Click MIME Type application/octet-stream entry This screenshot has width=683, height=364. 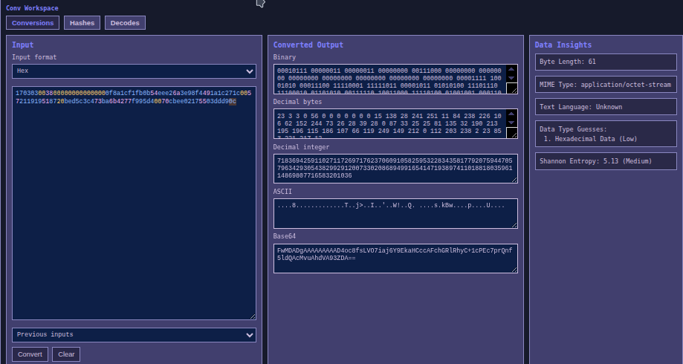[606, 85]
